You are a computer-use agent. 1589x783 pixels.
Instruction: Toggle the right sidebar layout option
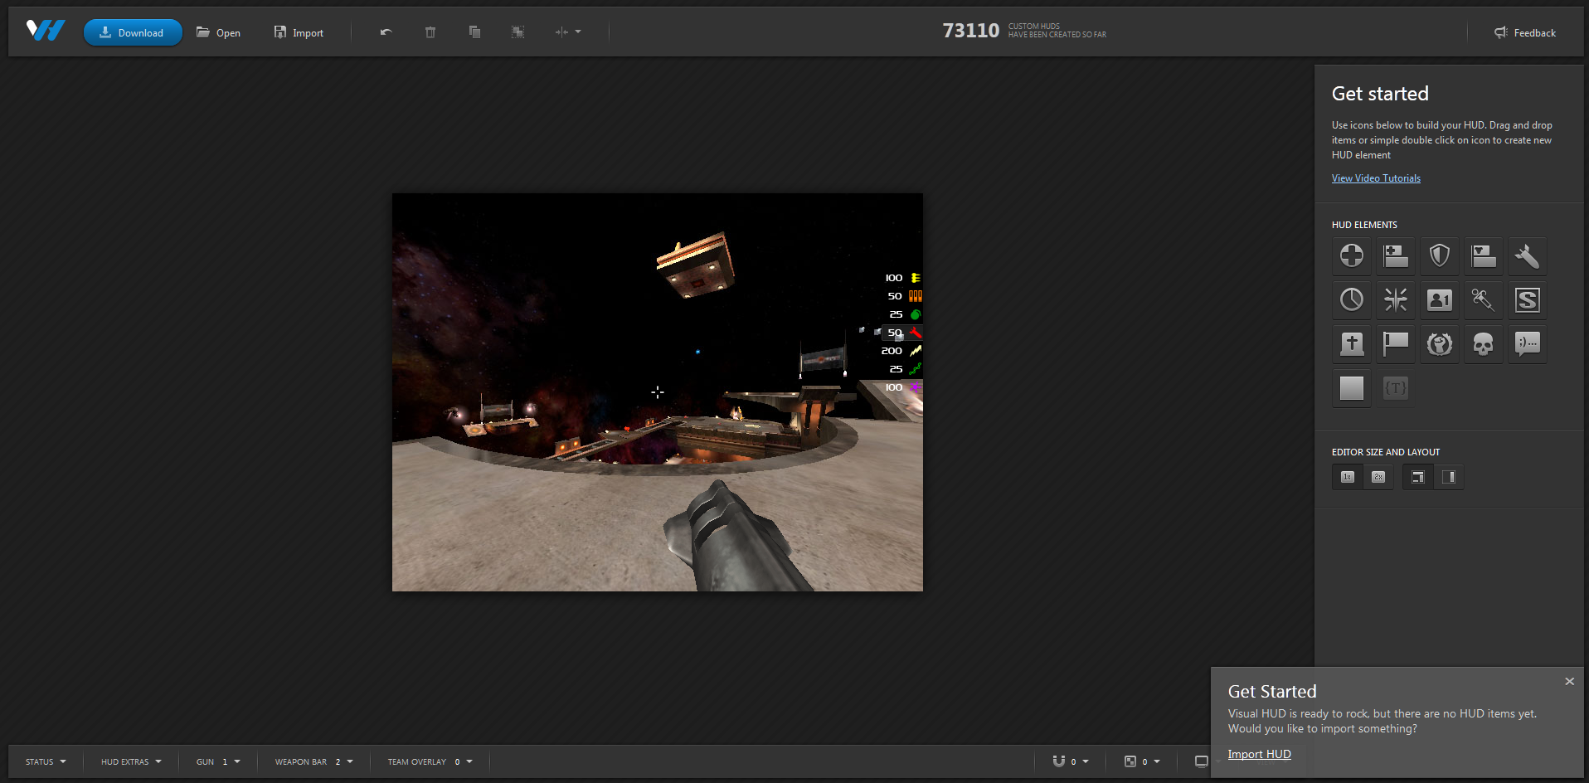click(x=1448, y=477)
